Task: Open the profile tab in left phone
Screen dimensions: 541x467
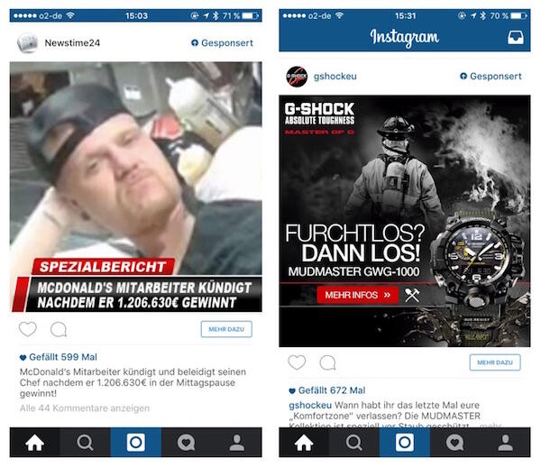Action: pos(236,443)
